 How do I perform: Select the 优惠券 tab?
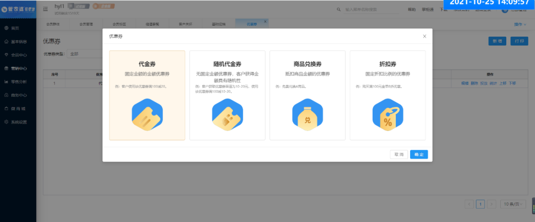[252, 24]
